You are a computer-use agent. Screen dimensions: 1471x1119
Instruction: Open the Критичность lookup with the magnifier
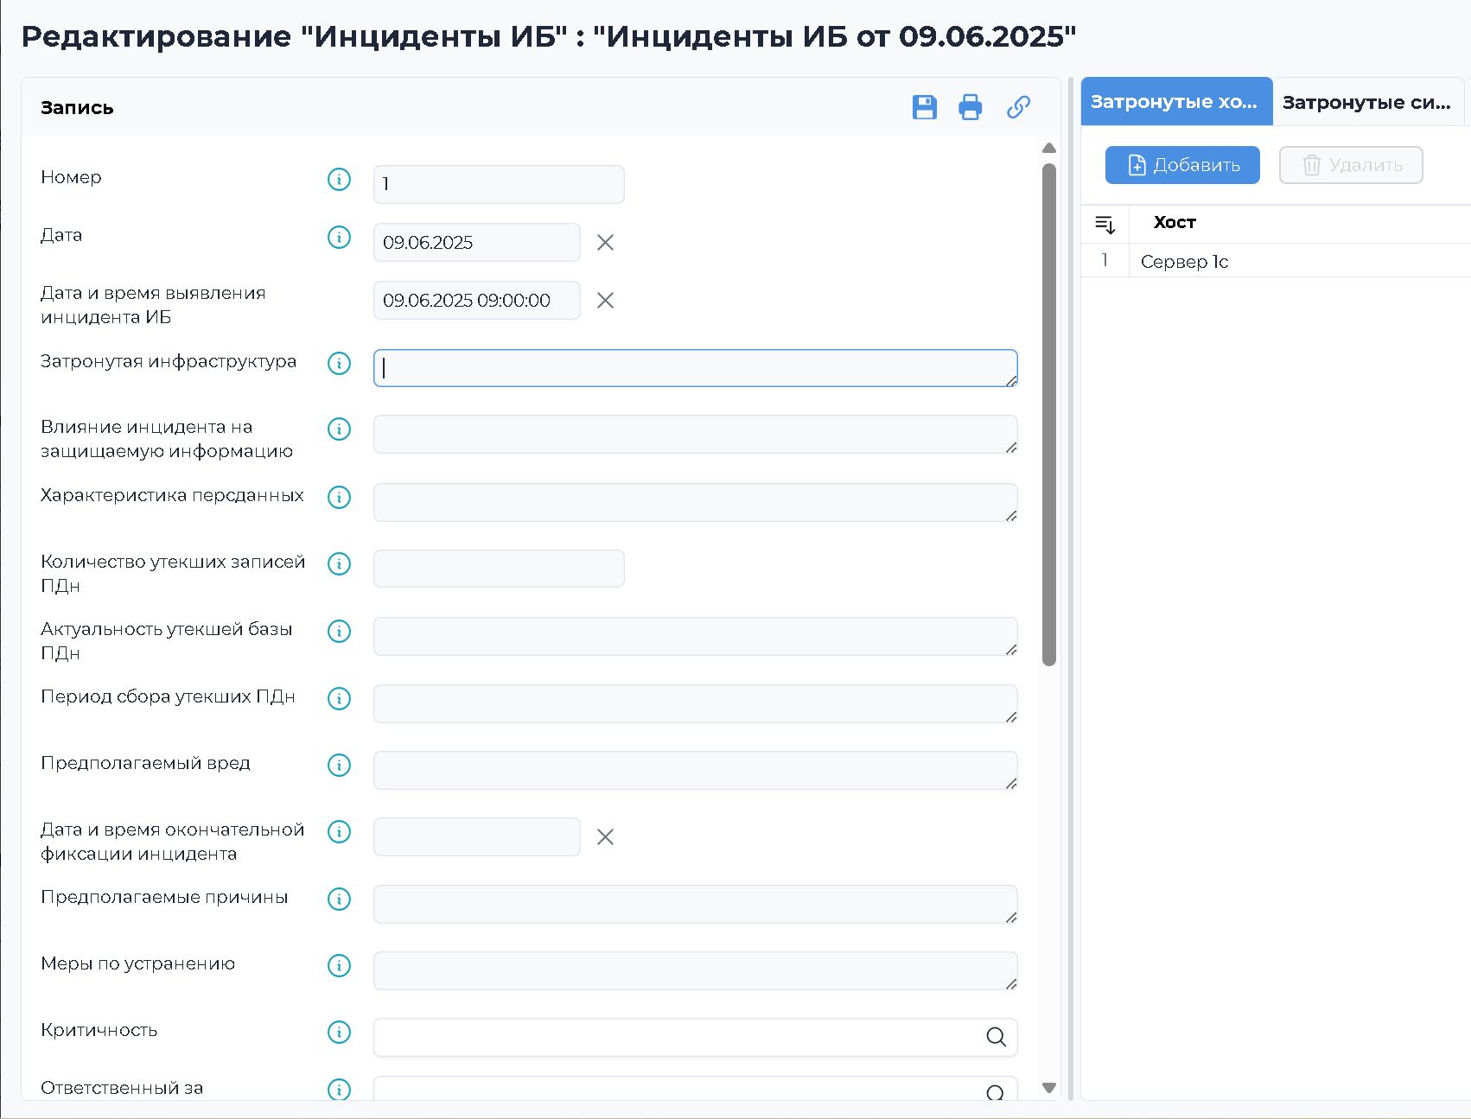pyautogui.click(x=996, y=1037)
